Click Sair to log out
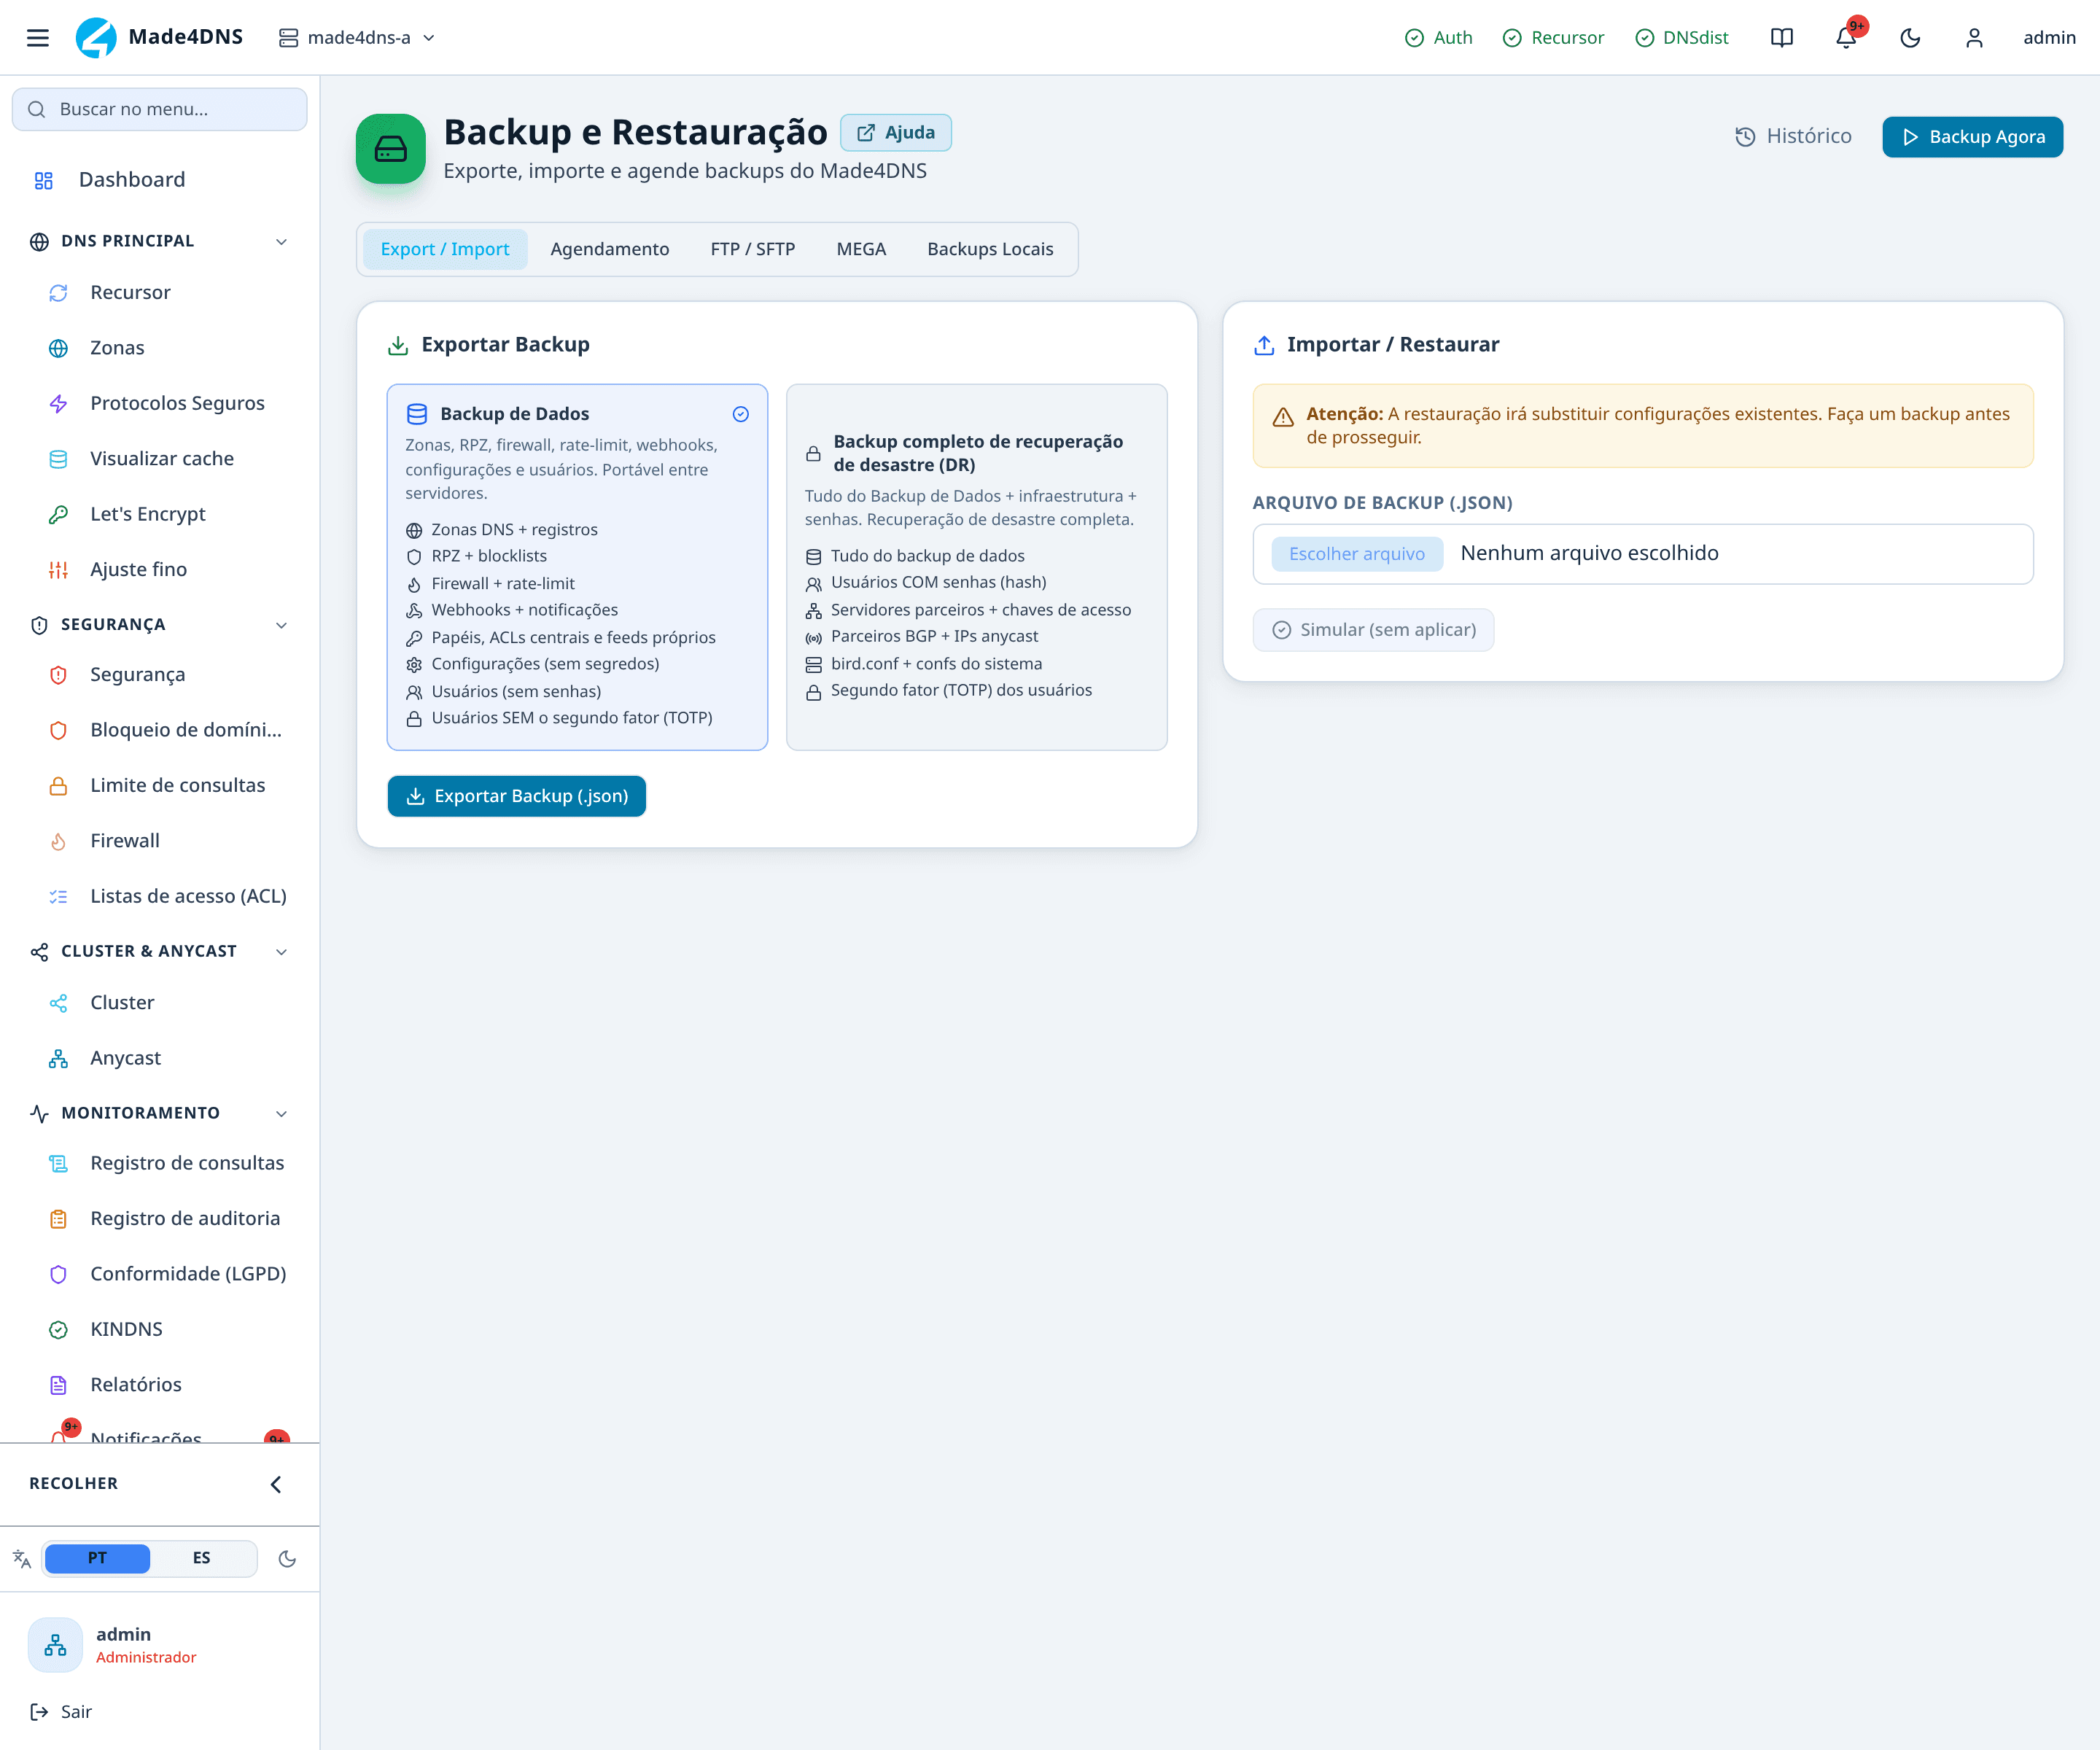Screen dimensions: 2100x1750 coord(61,1712)
